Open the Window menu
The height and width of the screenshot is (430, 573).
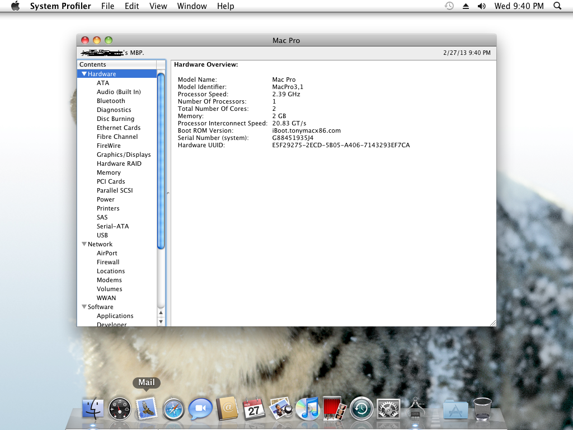192,6
